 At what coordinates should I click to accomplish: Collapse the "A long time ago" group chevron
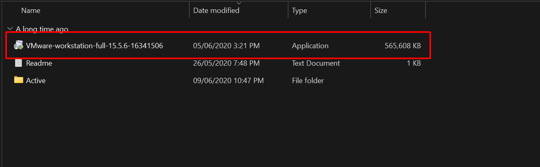click(x=10, y=29)
